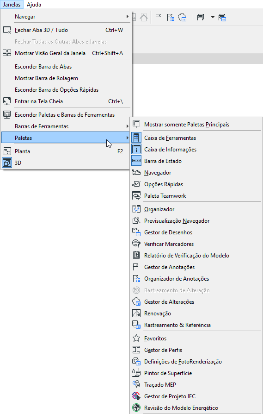
Task: Click the Gestor de Projeto IFC label
Action: (170, 396)
